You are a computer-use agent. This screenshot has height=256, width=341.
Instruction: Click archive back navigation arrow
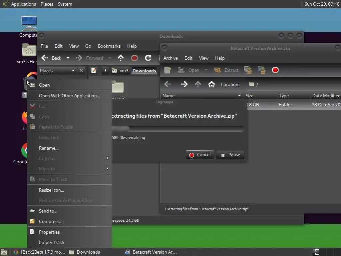[168, 84]
